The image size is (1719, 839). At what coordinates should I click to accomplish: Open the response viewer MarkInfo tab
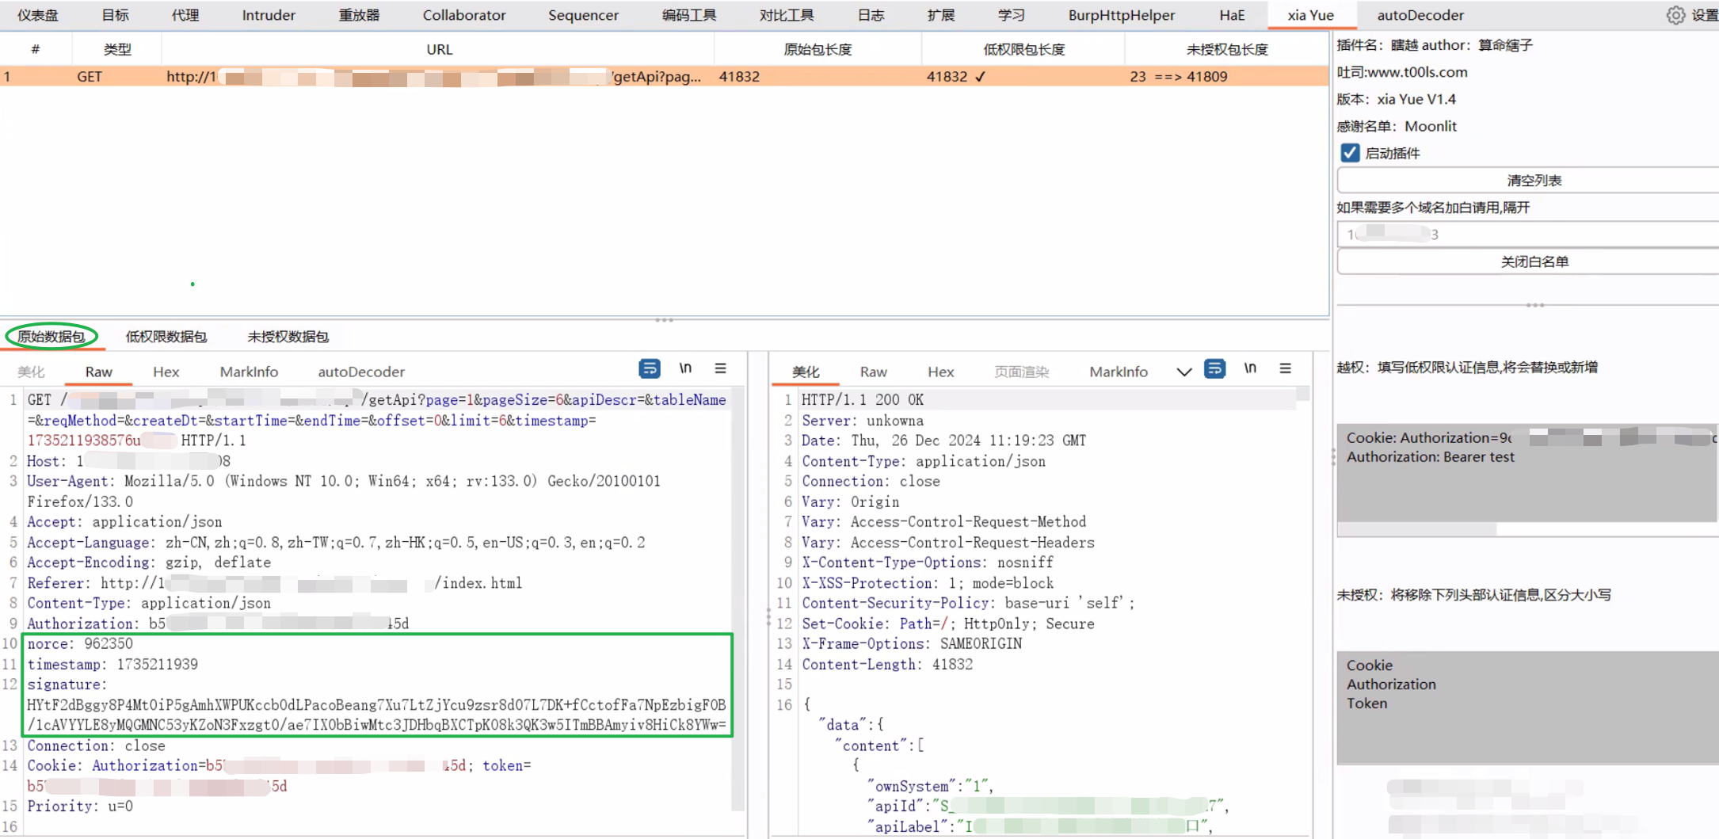pyautogui.click(x=1119, y=372)
